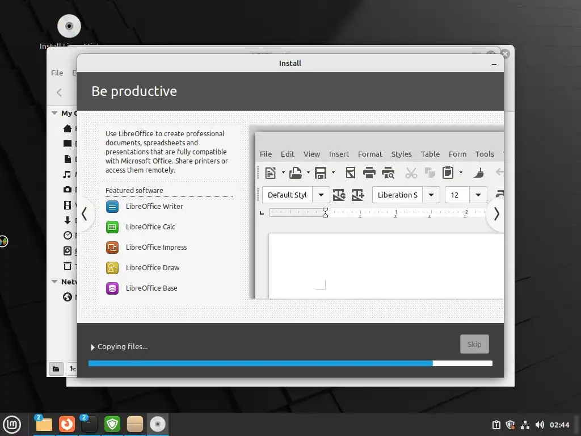Click the Network globe icon in sidebar

point(68,297)
